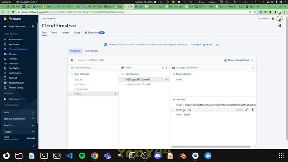Screen dimensions: 288x162
Task: Open Remote Config in the sidebar
Action: pyautogui.click(x=16, y=87)
